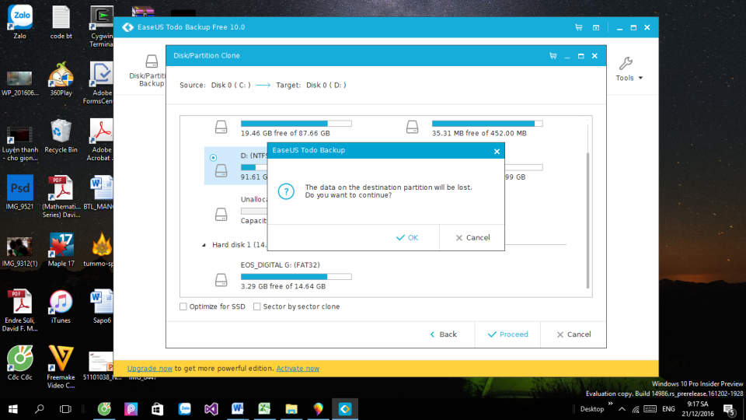Select the EOS_DIGITAL G: partition drive icon
The height and width of the screenshot is (420, 746).
[x=221, y=279]
